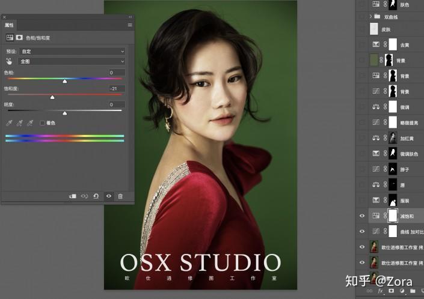Select the 减饱和 layer mask thumbnail
This screenshot has height=299, width=424.
point(393,216)
